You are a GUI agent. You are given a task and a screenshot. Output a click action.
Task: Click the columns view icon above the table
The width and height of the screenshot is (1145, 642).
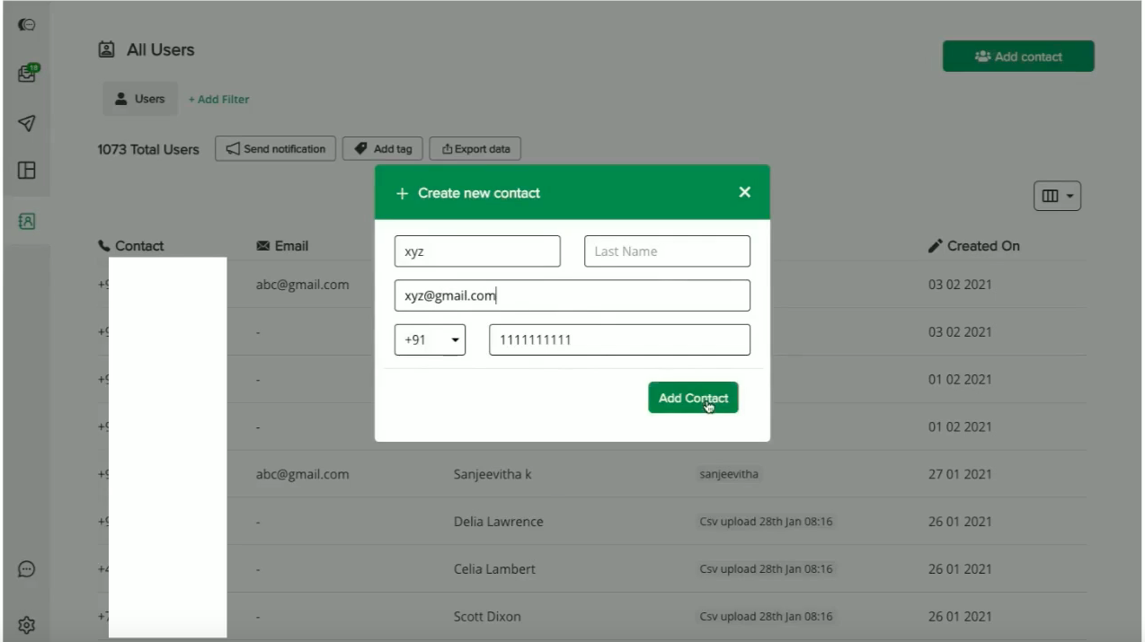1052,195
